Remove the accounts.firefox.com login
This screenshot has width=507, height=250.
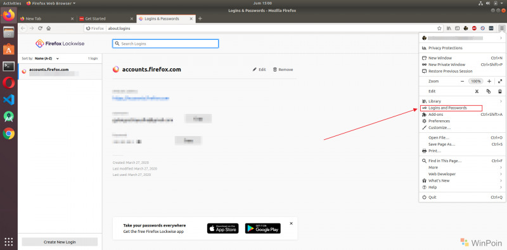pyautogui.click(x=283, y=70)
